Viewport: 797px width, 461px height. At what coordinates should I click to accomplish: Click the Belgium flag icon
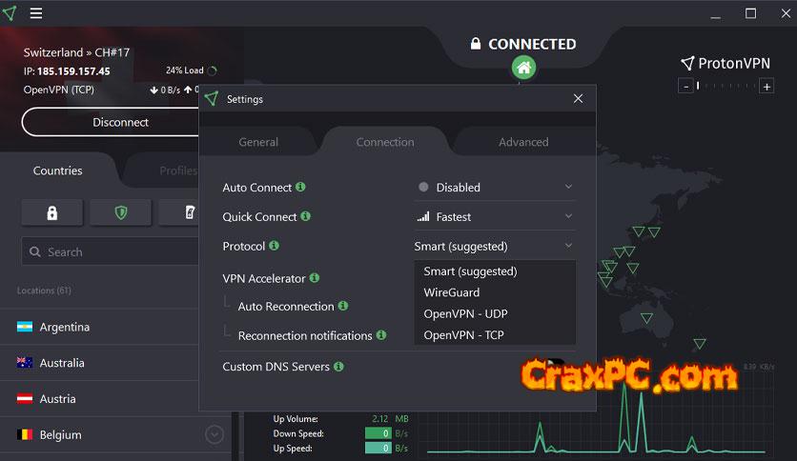click(x=25, y=434)
